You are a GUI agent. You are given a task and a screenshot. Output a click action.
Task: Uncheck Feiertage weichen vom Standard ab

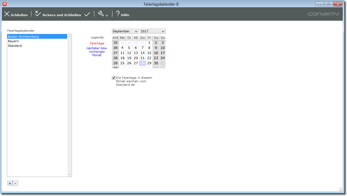tap(114, 78)
